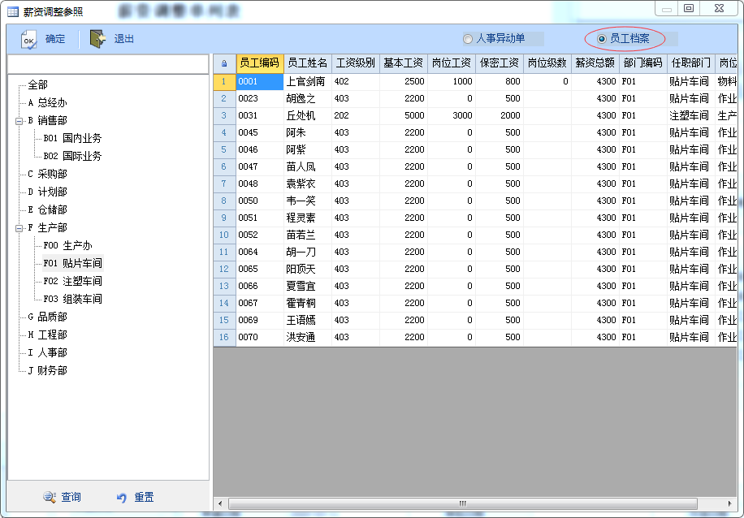744x518 pixels.
Task: Click name cell 韦一笑
Action: 308,201
